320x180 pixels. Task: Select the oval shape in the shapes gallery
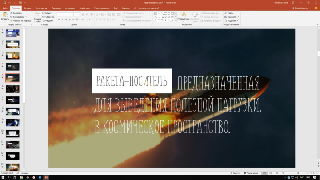tap(169, 13)
